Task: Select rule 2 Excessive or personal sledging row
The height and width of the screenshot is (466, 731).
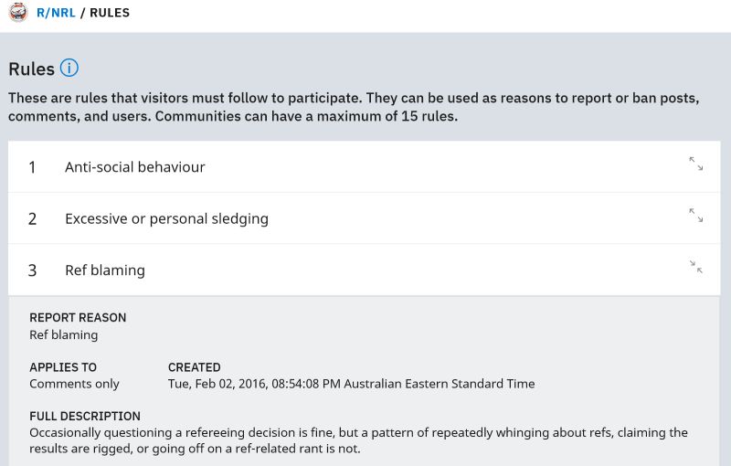Action: (x=364, y=218)
